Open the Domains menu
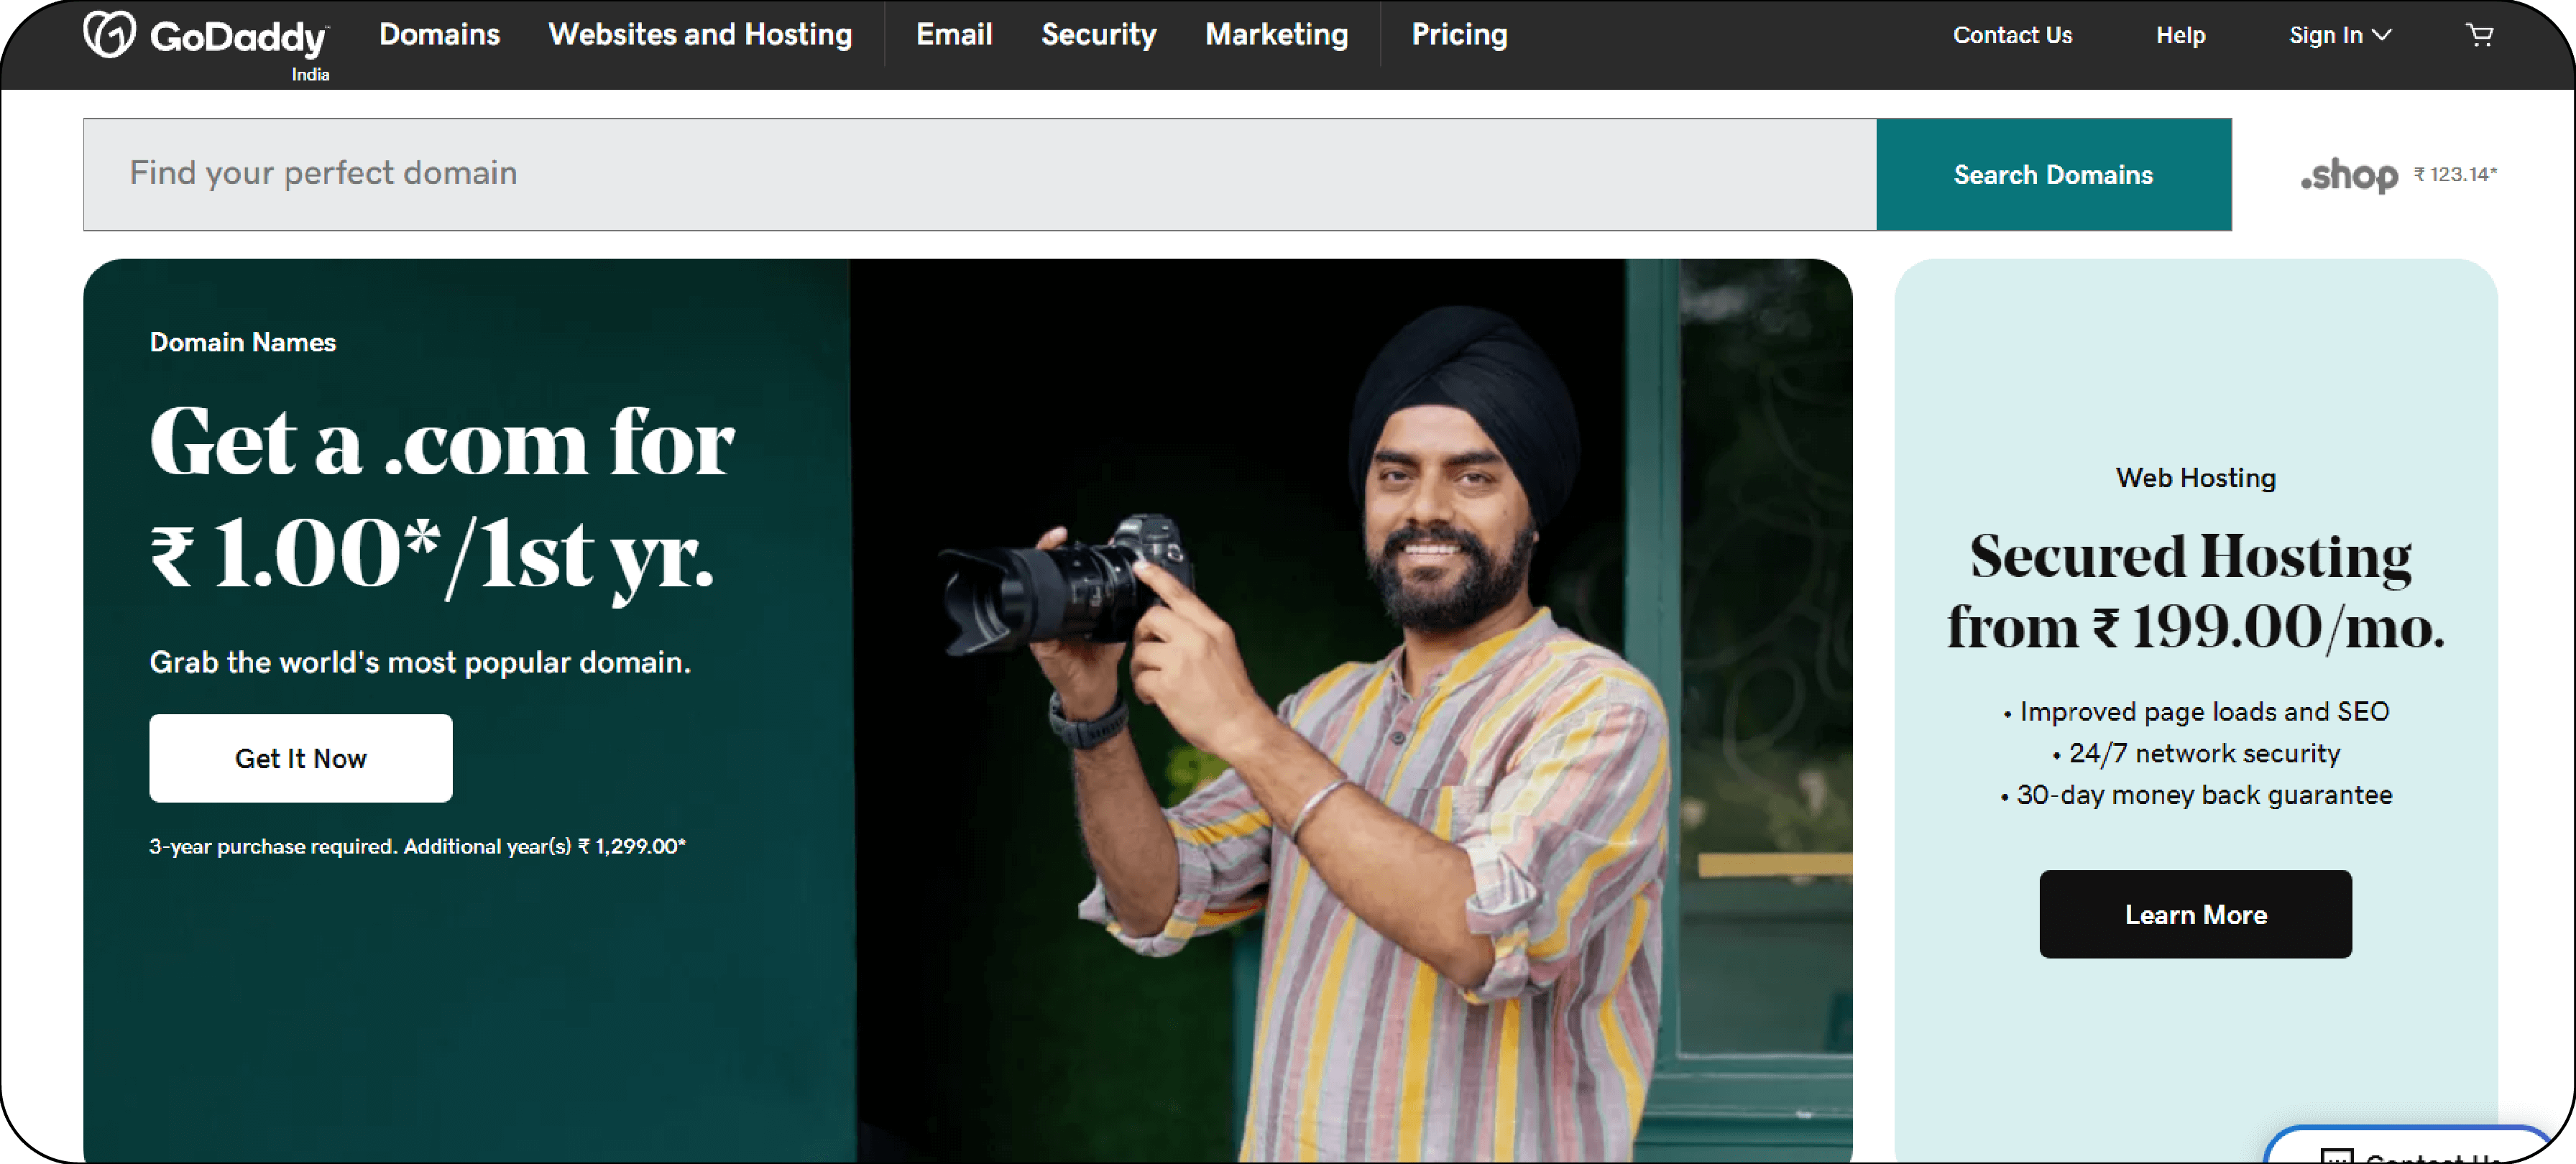Image resolution: width=2576 pixels, height=1164 pixels. click(439, 34)
